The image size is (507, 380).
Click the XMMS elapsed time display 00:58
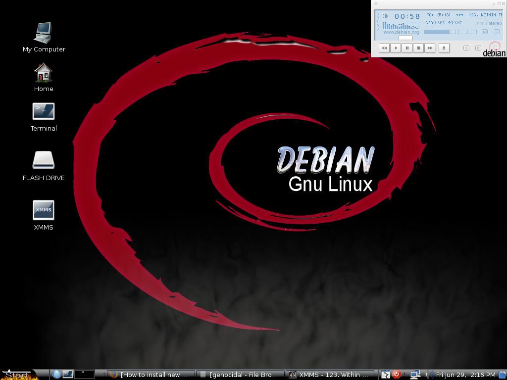point(407,16)
